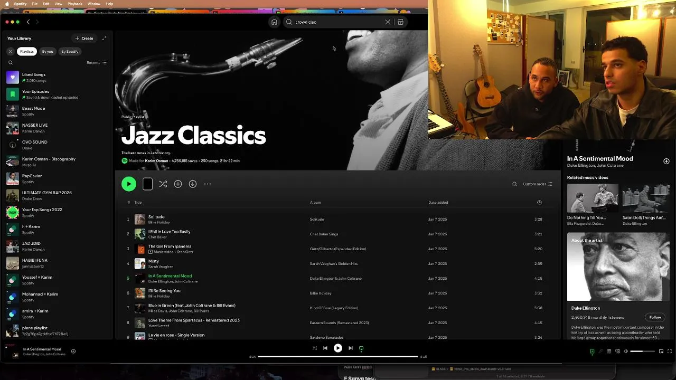Open the miniplayer icon
The image size is (676, 380).
(661, 351)
